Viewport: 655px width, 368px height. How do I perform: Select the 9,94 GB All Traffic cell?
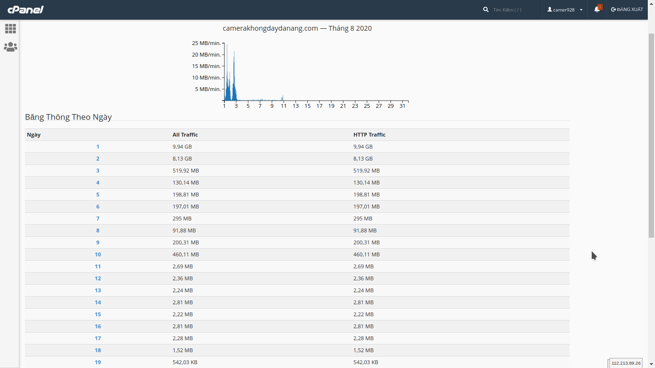[x=182, y=147]
